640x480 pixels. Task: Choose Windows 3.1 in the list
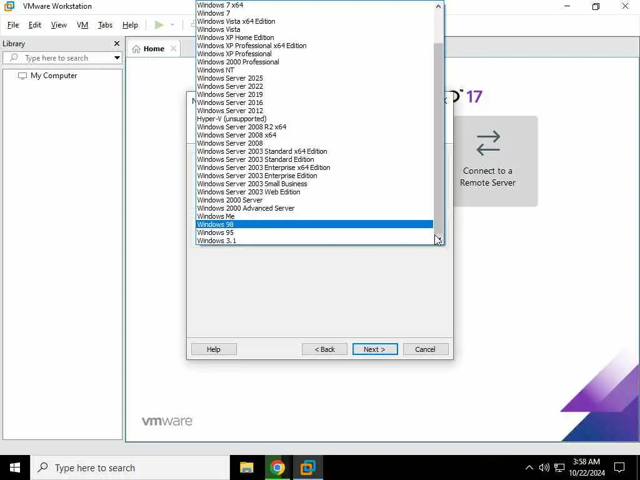[314, 241]
